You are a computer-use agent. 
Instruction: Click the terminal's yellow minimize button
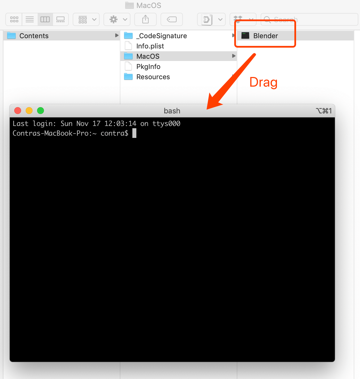[29, 111]
